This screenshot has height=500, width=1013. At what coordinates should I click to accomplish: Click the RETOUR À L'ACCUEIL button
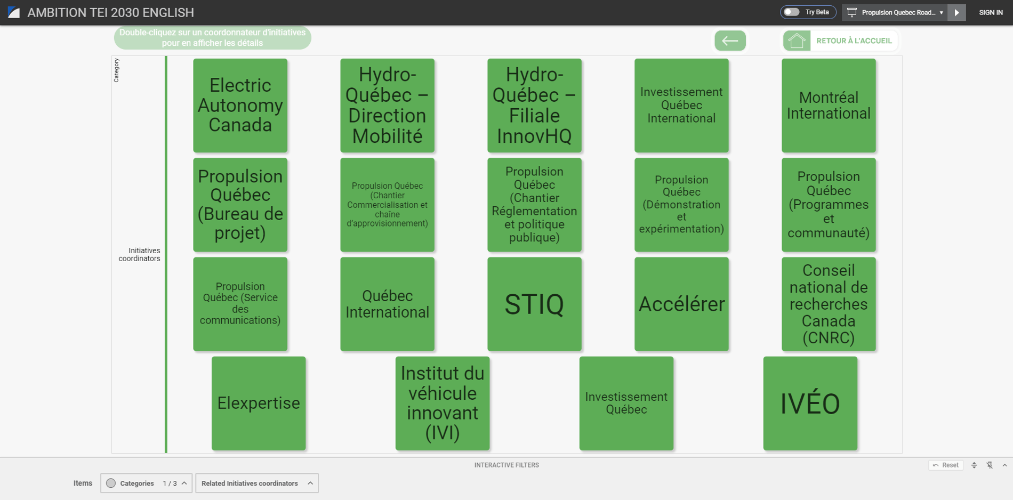(852, 40)
